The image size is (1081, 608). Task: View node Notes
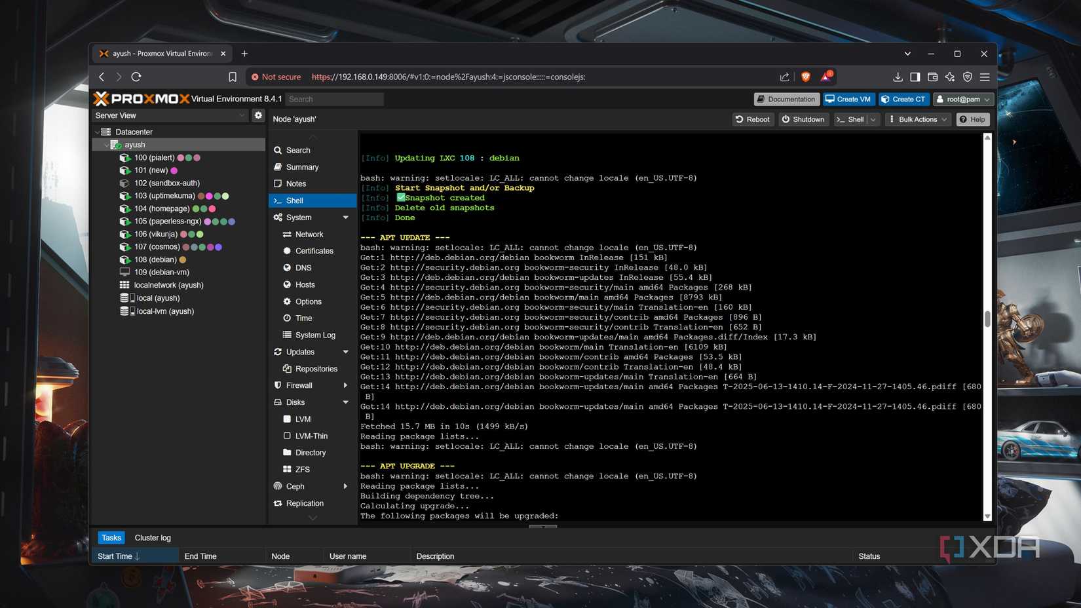click(x=295, y=183)
